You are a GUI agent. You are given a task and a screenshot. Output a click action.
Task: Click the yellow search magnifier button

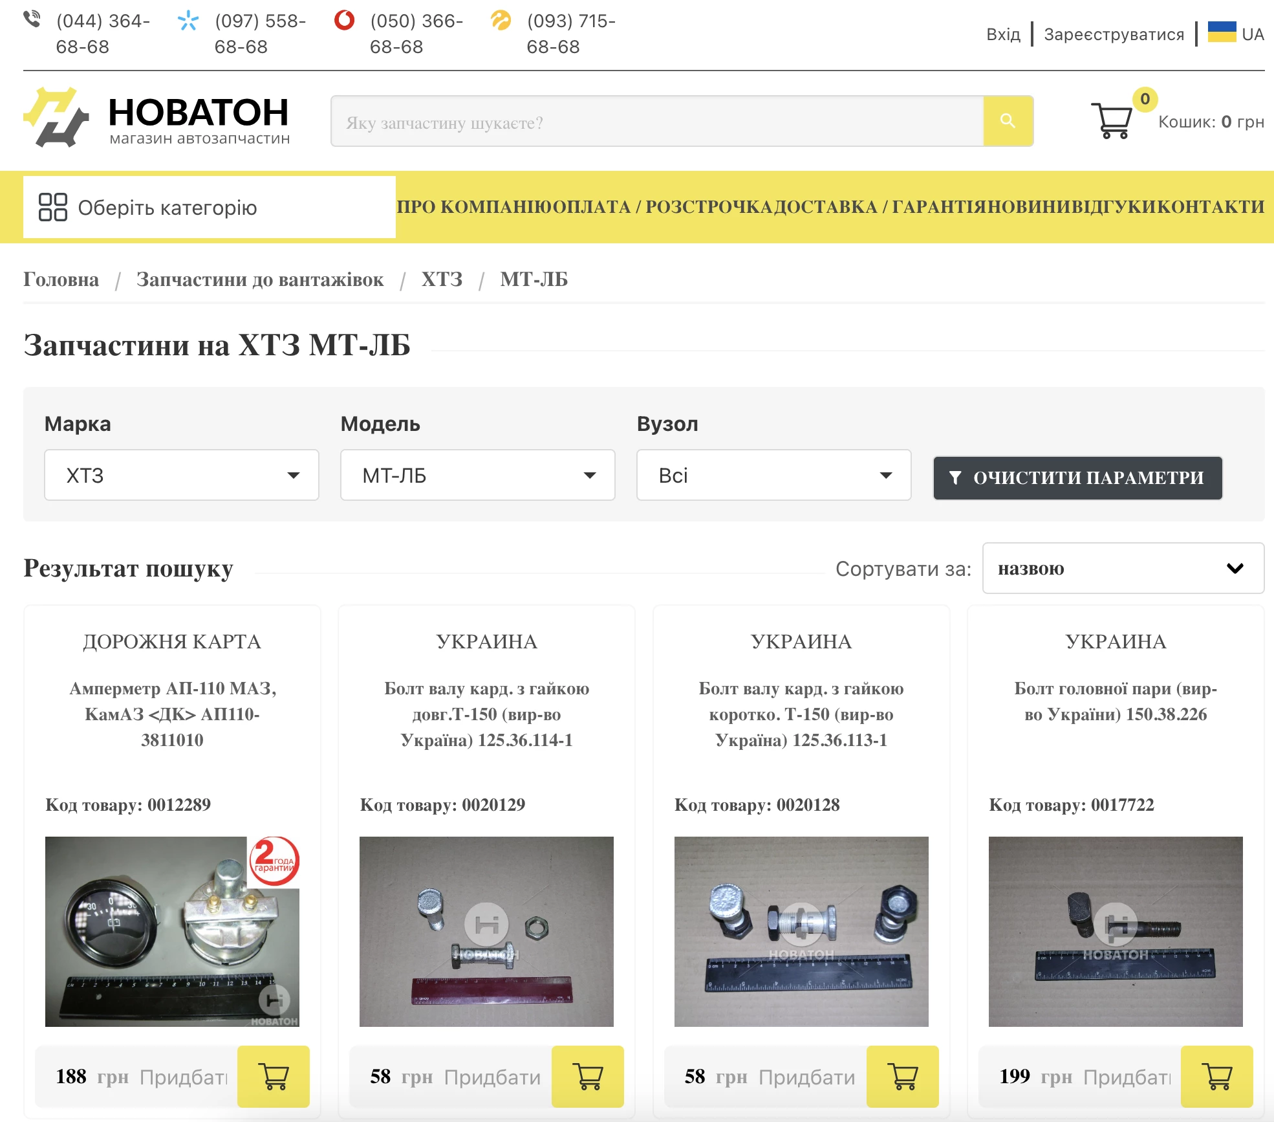click(1008, 121)
